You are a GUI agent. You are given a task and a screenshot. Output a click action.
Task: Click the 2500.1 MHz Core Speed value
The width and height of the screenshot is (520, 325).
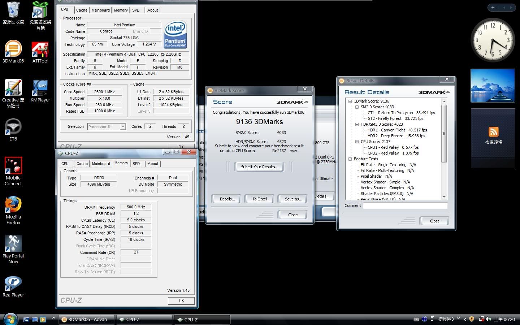(x=105, y=92)
